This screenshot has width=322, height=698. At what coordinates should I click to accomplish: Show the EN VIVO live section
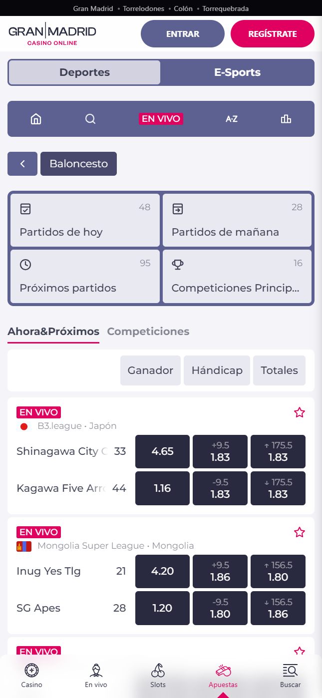(x=161, y=119)
